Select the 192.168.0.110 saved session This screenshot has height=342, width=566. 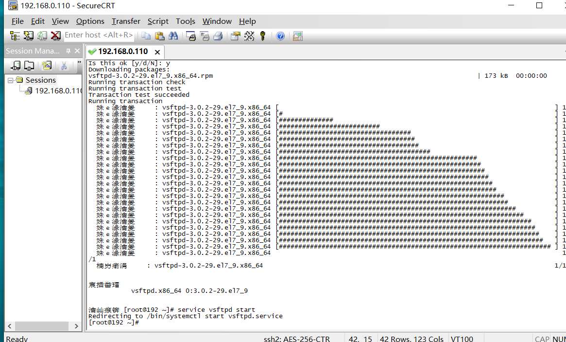(x=58, y=91)
